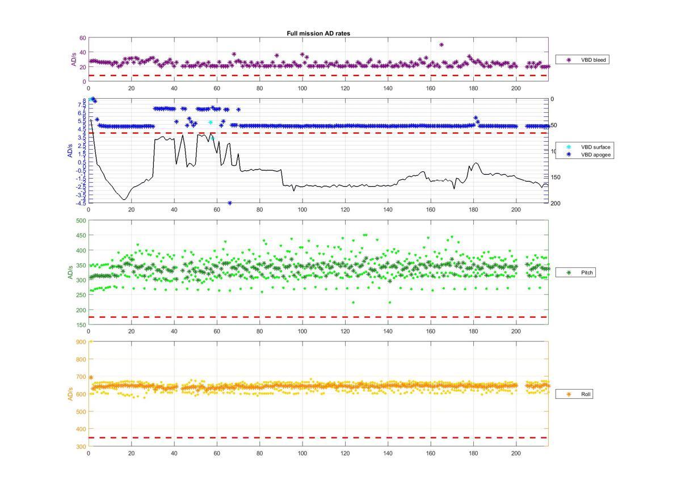
Task: Click the black depth curve's deepest dip near dive 17
Action: tap(124, 199)
